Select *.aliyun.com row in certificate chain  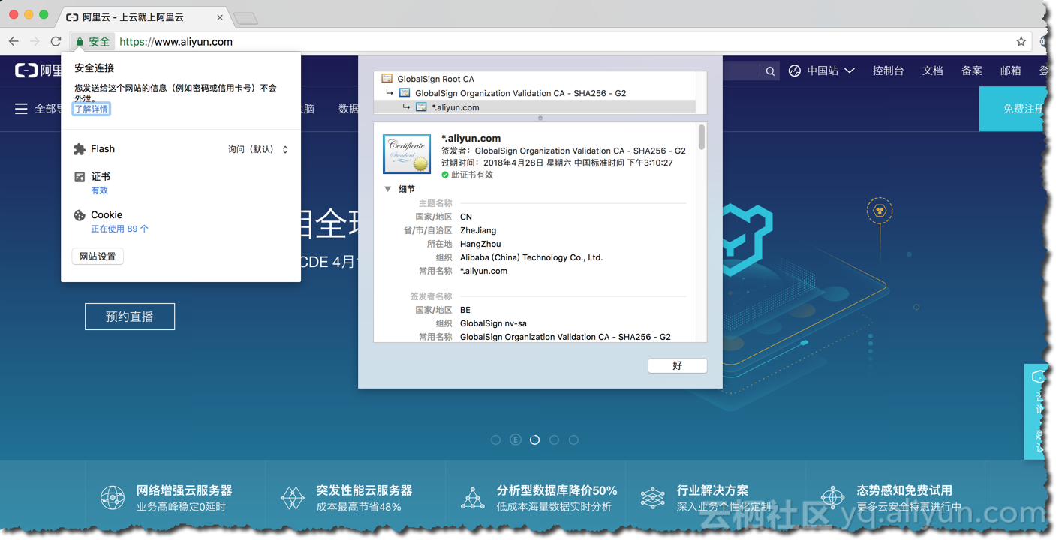534,107
